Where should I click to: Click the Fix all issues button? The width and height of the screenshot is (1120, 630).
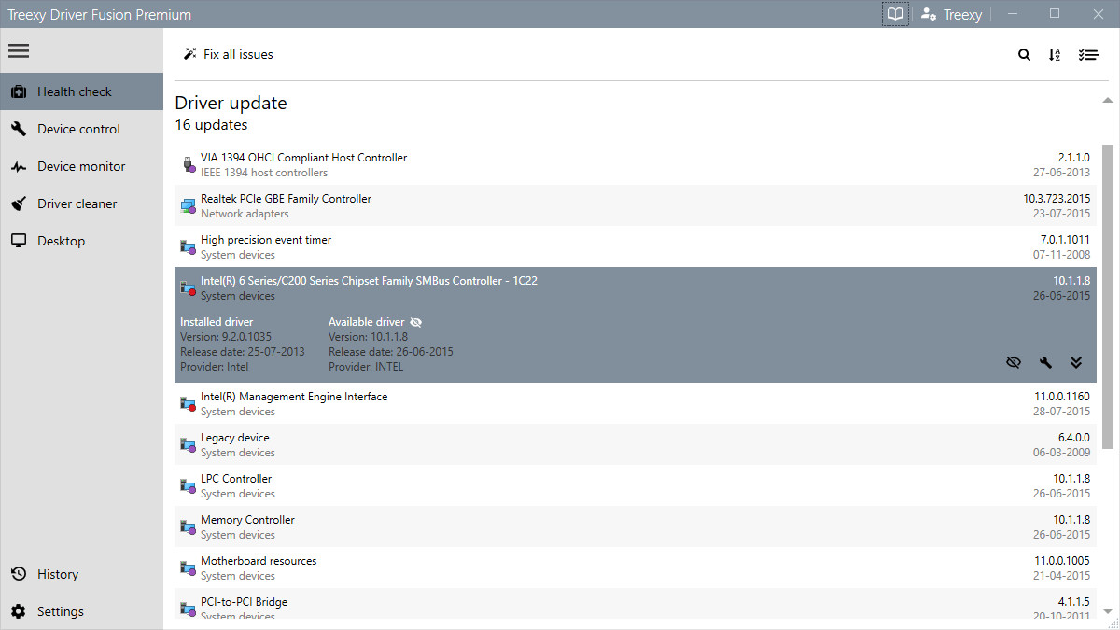tap(228, 54)
